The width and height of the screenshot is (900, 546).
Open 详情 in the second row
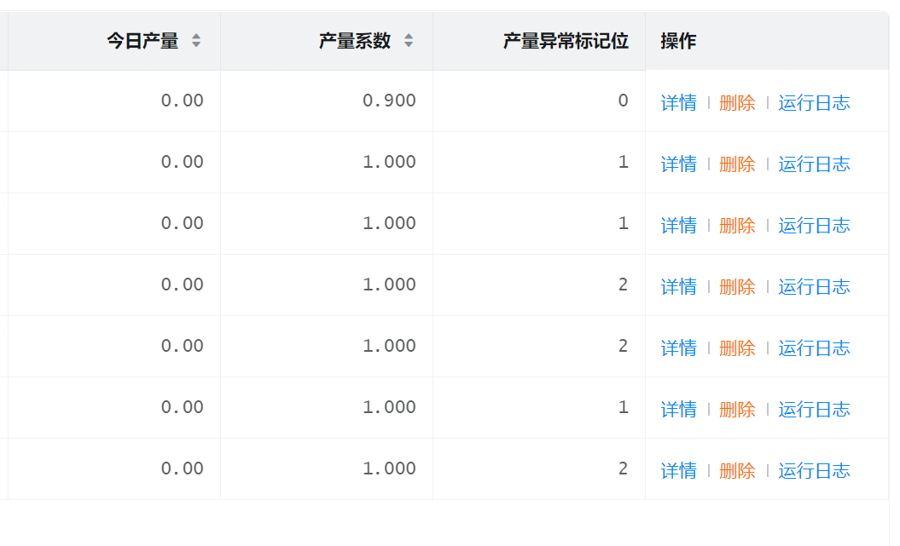[678, 164]
